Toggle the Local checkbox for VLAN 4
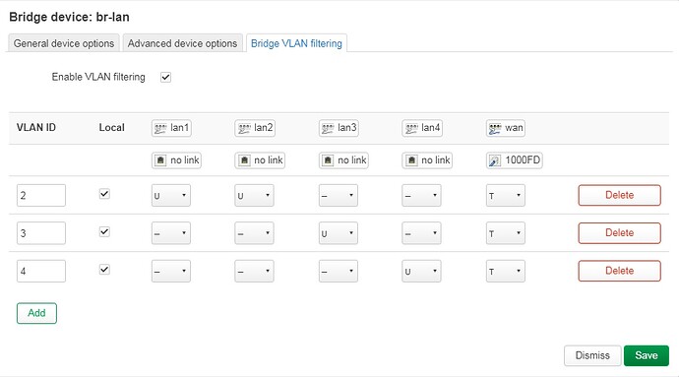 point(104,270)
